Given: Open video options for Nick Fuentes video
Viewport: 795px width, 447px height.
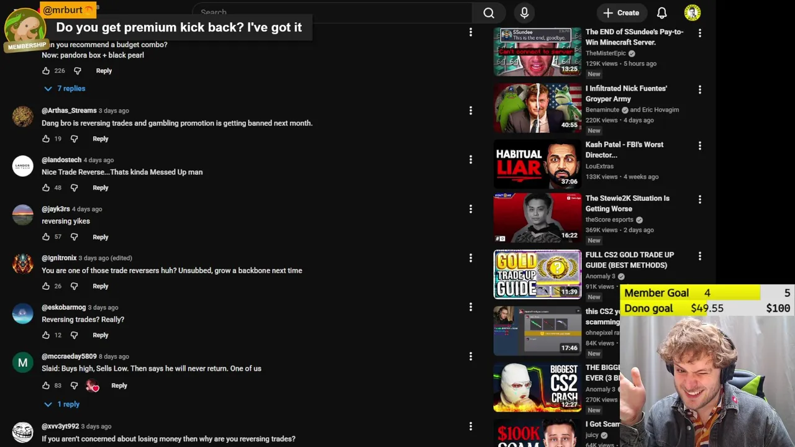Looking at the screenshot, I should tap(700, 89).
